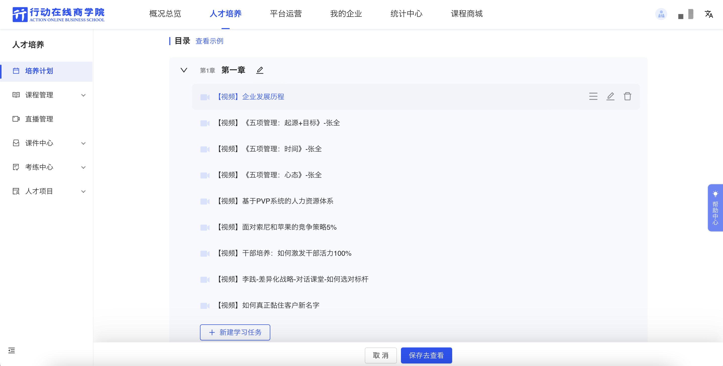Select 干部培养:如何激发干部活力100% row
This screenshot has width=723, height=366.
[x=416, y=253]
